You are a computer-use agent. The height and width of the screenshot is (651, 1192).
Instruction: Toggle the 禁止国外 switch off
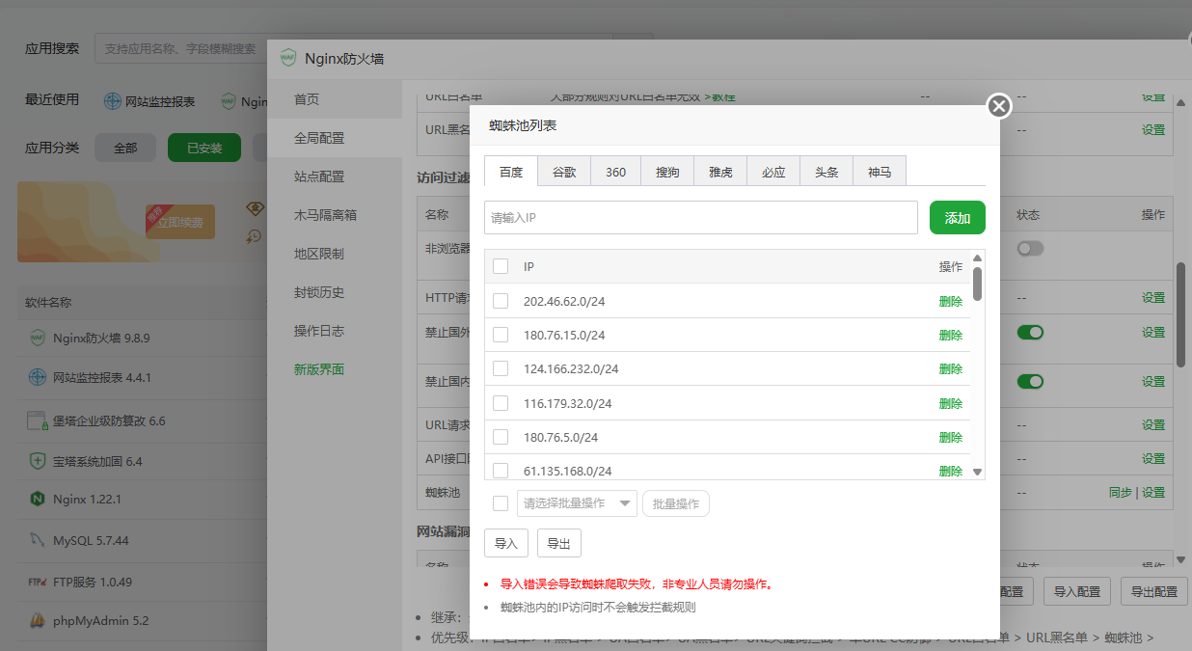point(1030,332)
